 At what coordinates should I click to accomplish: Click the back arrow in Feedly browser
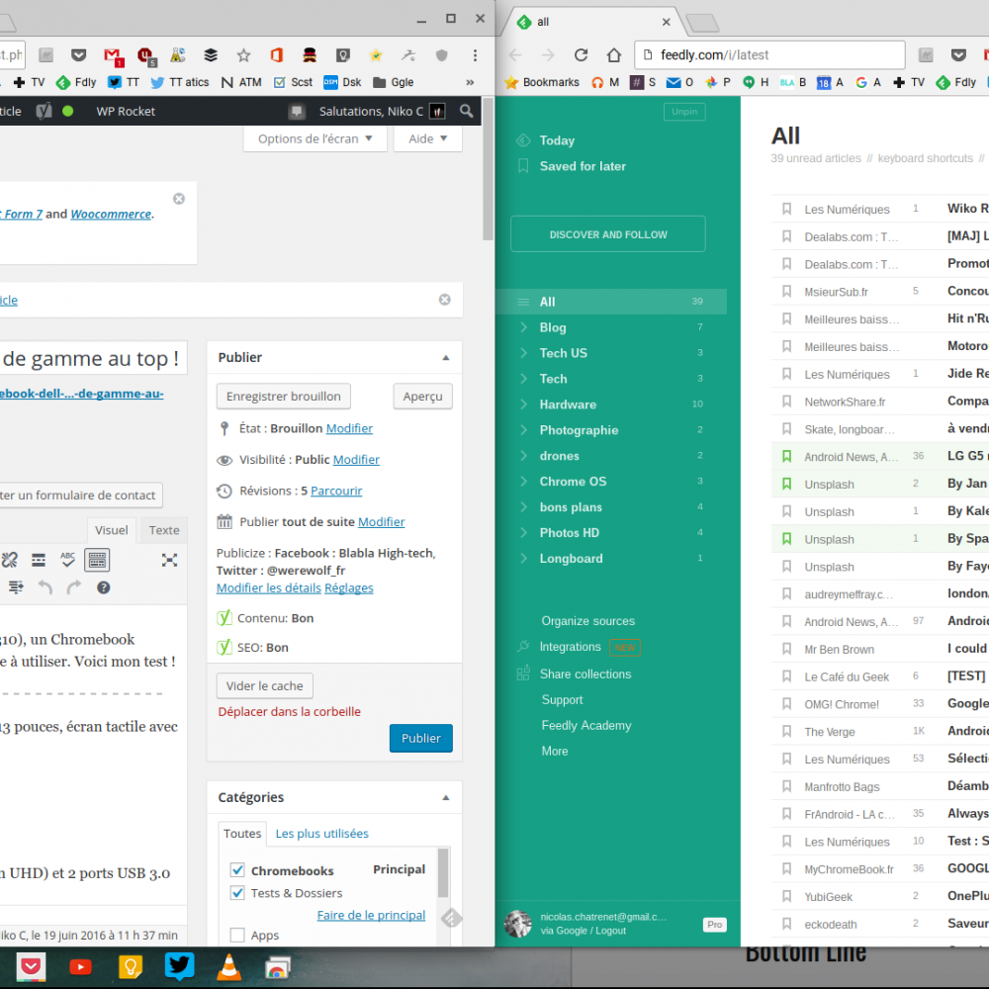pyautogui.click(x=515, y=54)
